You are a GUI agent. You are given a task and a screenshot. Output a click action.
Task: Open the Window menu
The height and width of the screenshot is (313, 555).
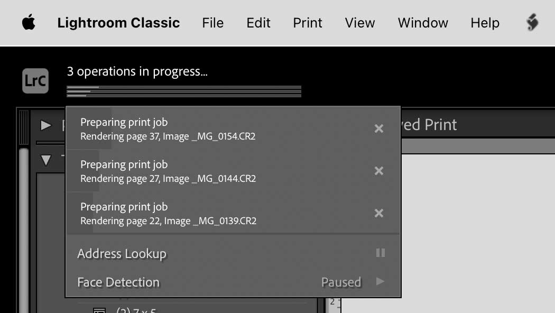(422, 22)
